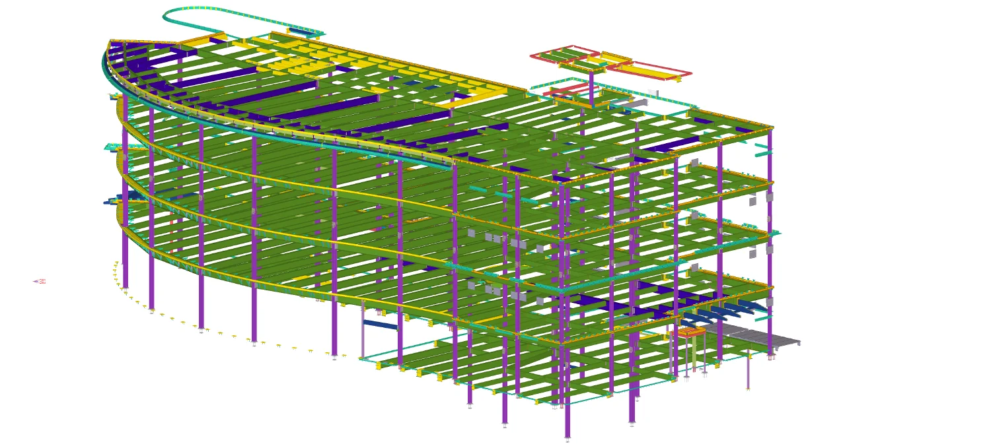
Task: Select the small red marker left of building
Action: [40, 282]
